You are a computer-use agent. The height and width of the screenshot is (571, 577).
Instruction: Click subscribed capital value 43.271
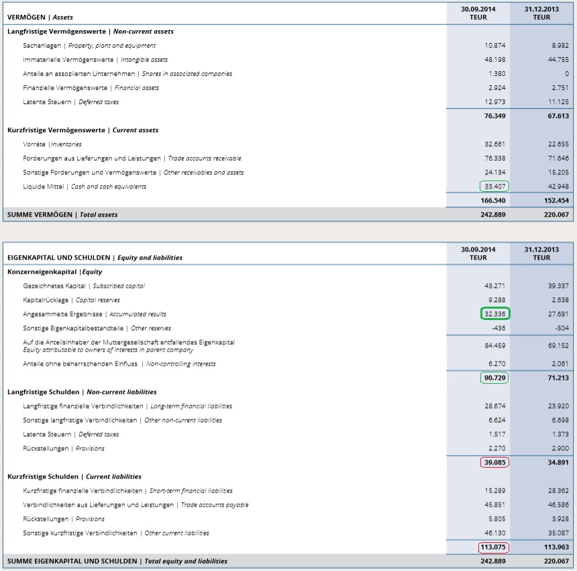click(495, 286)
